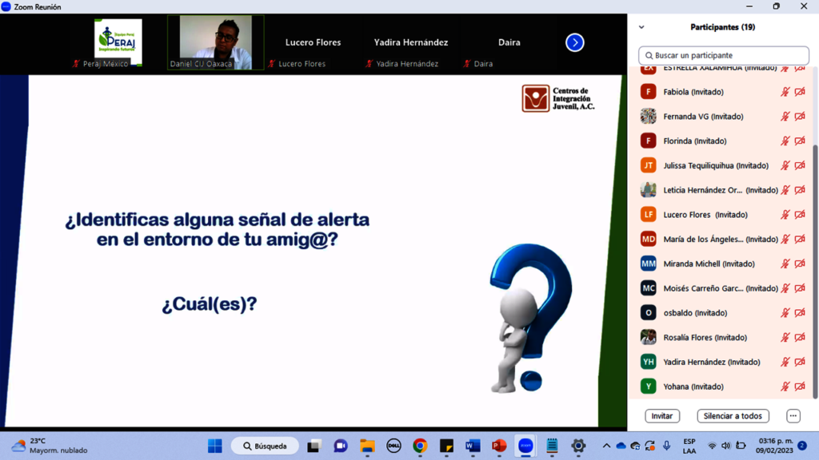Click the battery tray icon
Image resolution: width=819 pixels, height=460 pixels.
741,446
